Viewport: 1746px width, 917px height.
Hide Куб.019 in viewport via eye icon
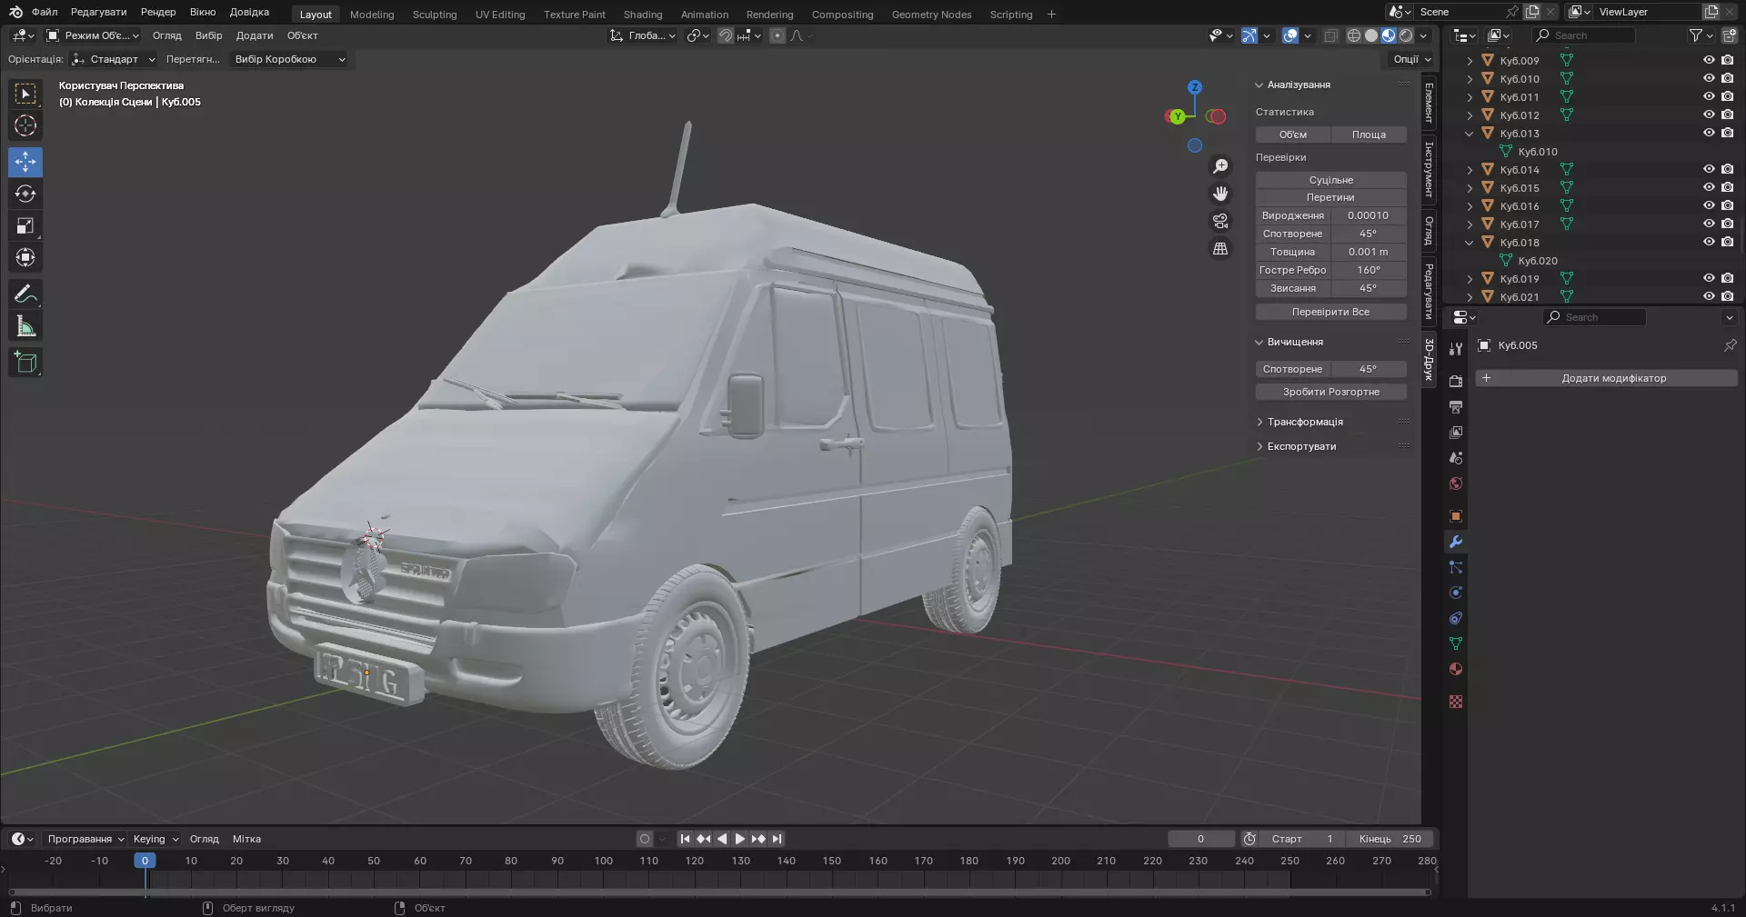1709,278
